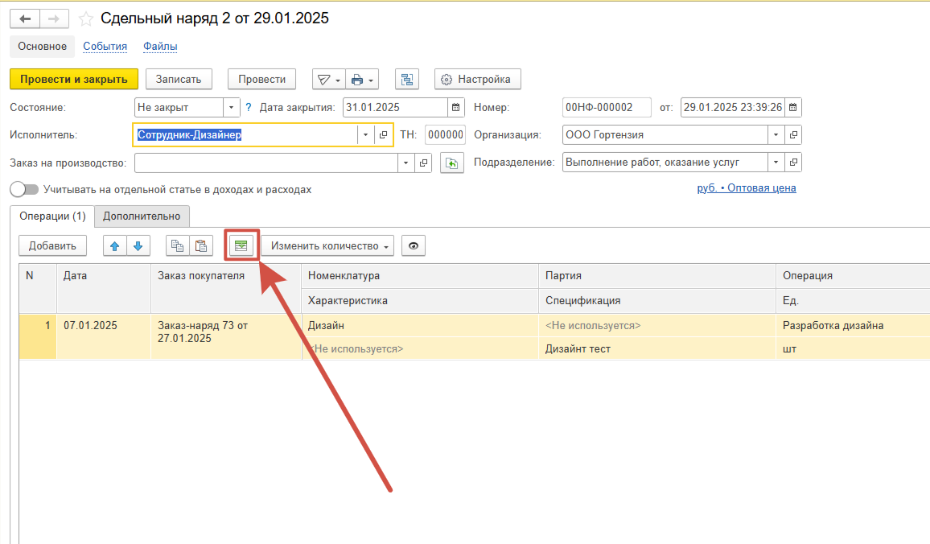This screenshot has height=544, width=930.
Task: Switch to the Дополнительно tab
Action: (x=142, y=216)
